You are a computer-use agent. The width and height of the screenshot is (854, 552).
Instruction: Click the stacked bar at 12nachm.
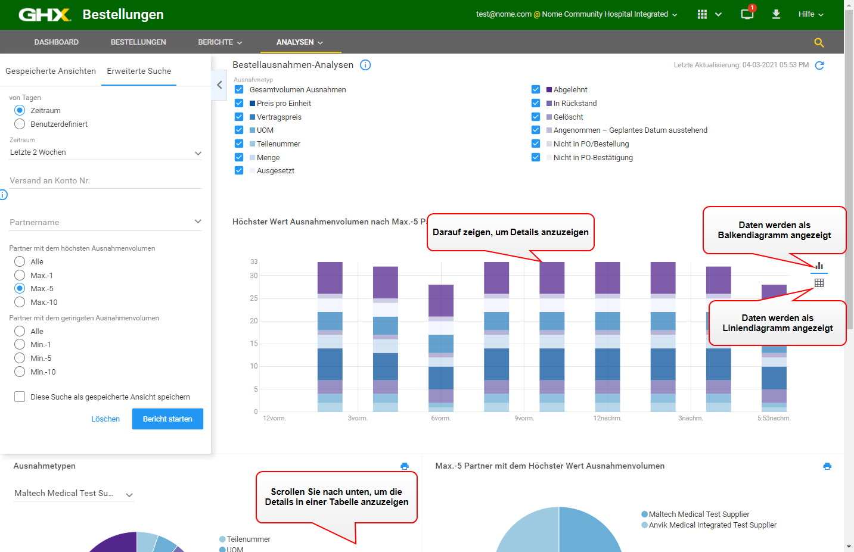(x=607, y=337)
